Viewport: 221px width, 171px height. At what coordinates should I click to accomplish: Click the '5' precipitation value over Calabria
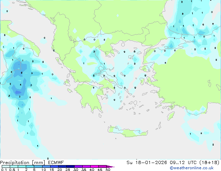[22, 73]
